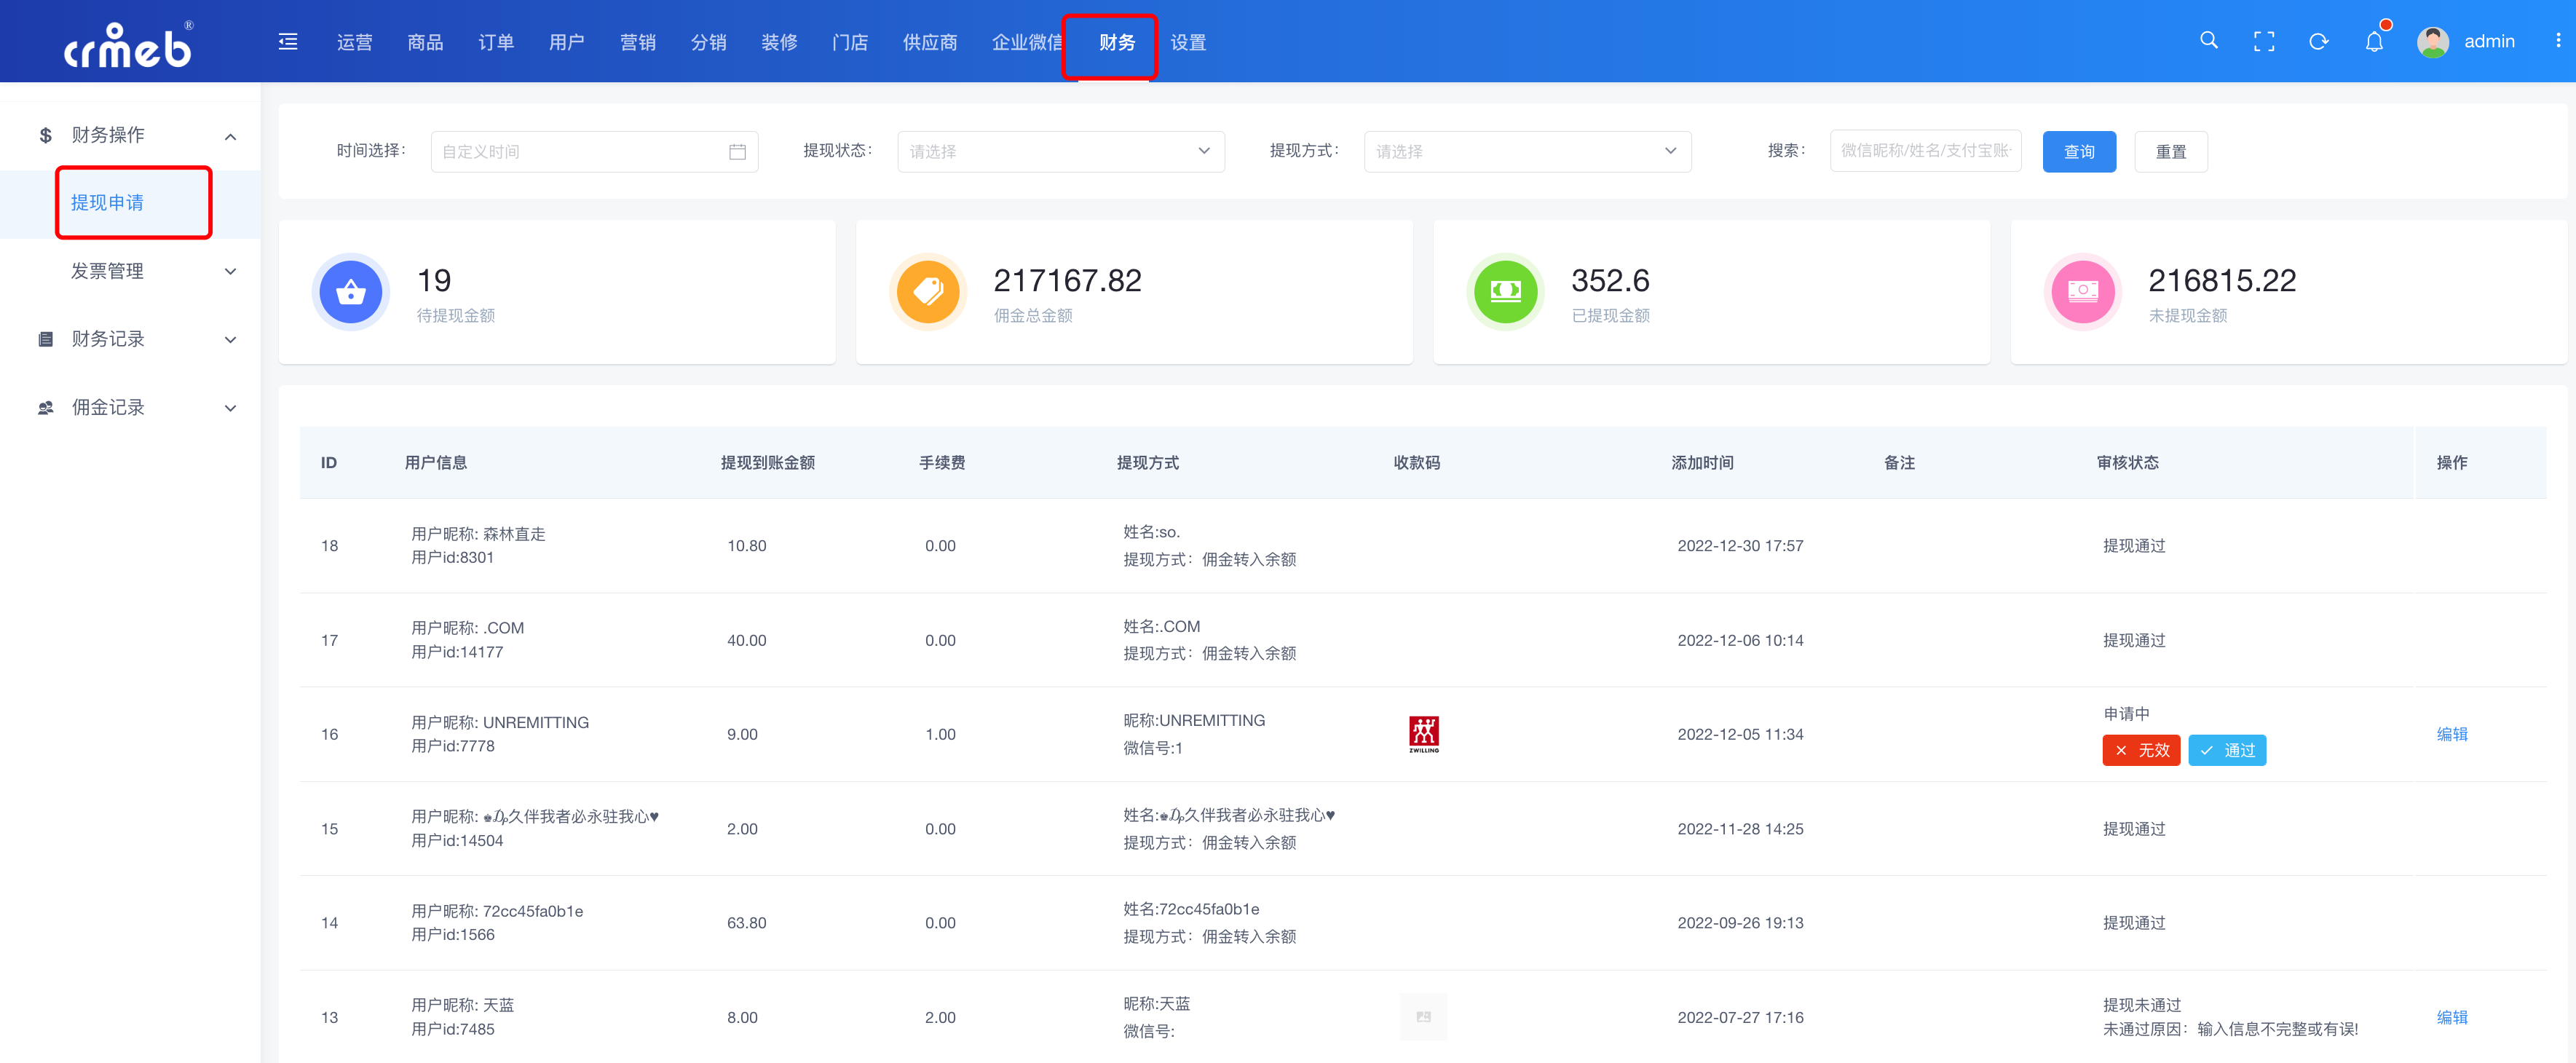The height and width of the screenshot is (1063, 2576).
Task: Click the dollar icon beside 财务操作
Action: click(x=45, y=135)
